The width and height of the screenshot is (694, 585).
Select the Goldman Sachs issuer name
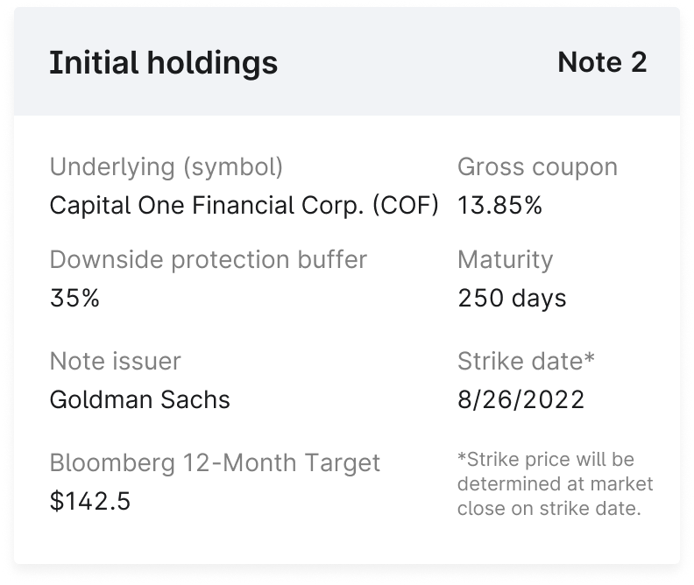click(x=139, y=399)
